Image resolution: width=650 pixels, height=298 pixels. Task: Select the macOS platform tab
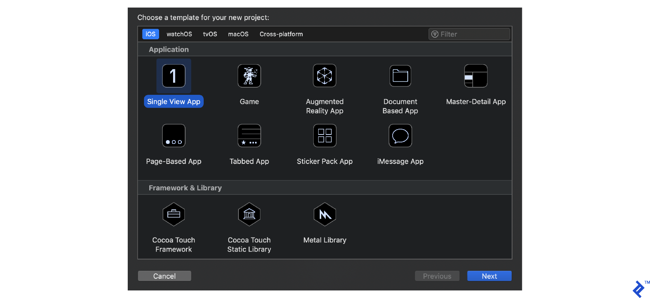[238, 34]
